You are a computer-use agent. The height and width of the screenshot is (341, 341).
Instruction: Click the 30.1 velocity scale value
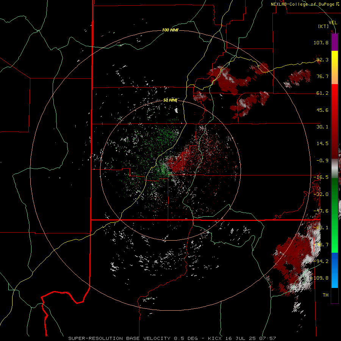pyautogui.click(x=322, y=127)
